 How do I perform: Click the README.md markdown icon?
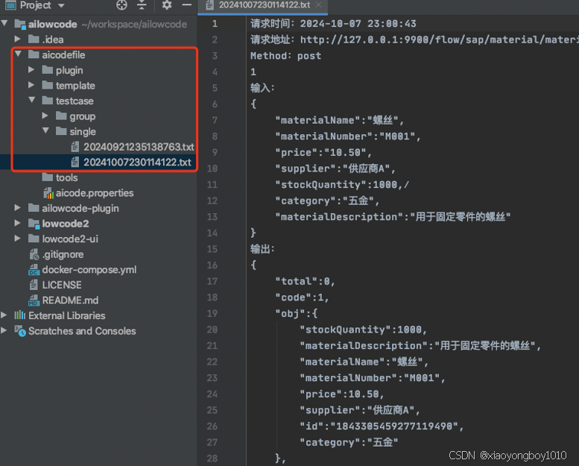[34, 300]
